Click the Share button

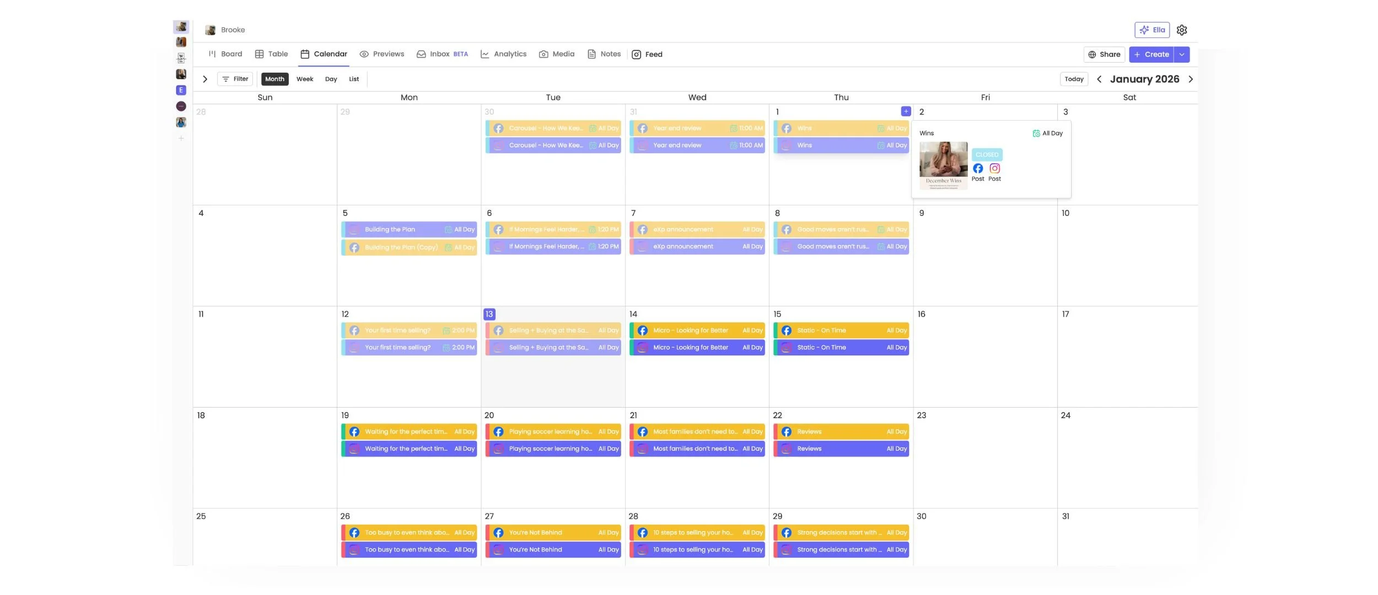click(x=1104, y=55)
